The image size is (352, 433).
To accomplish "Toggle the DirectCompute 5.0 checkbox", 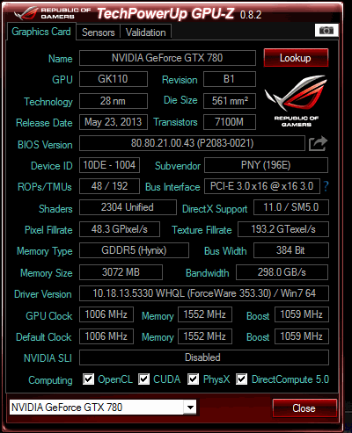I will (x=241, y=379).
